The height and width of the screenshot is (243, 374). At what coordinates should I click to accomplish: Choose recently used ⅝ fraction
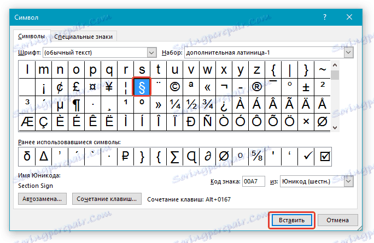(x=256, y=157)
